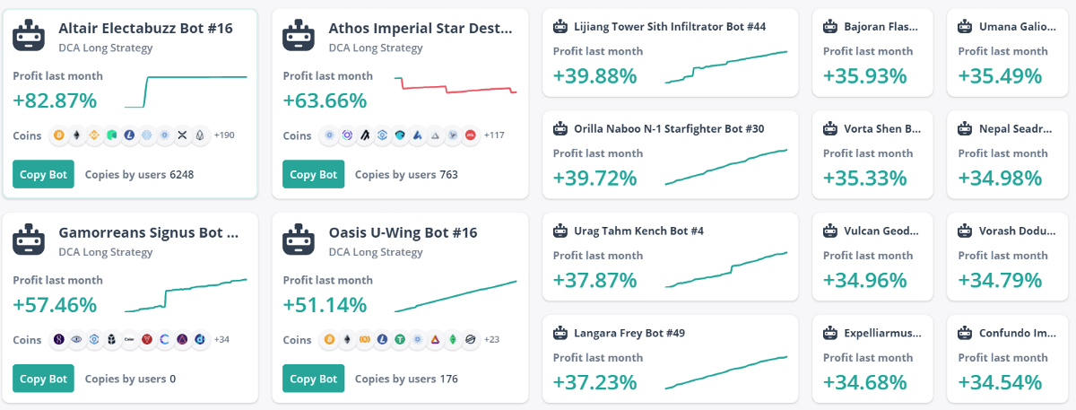The image size is (1076, 410).
Task: Click the Ethereum coin icon in Altair Electabuzz card
Action: click(78, 135)
